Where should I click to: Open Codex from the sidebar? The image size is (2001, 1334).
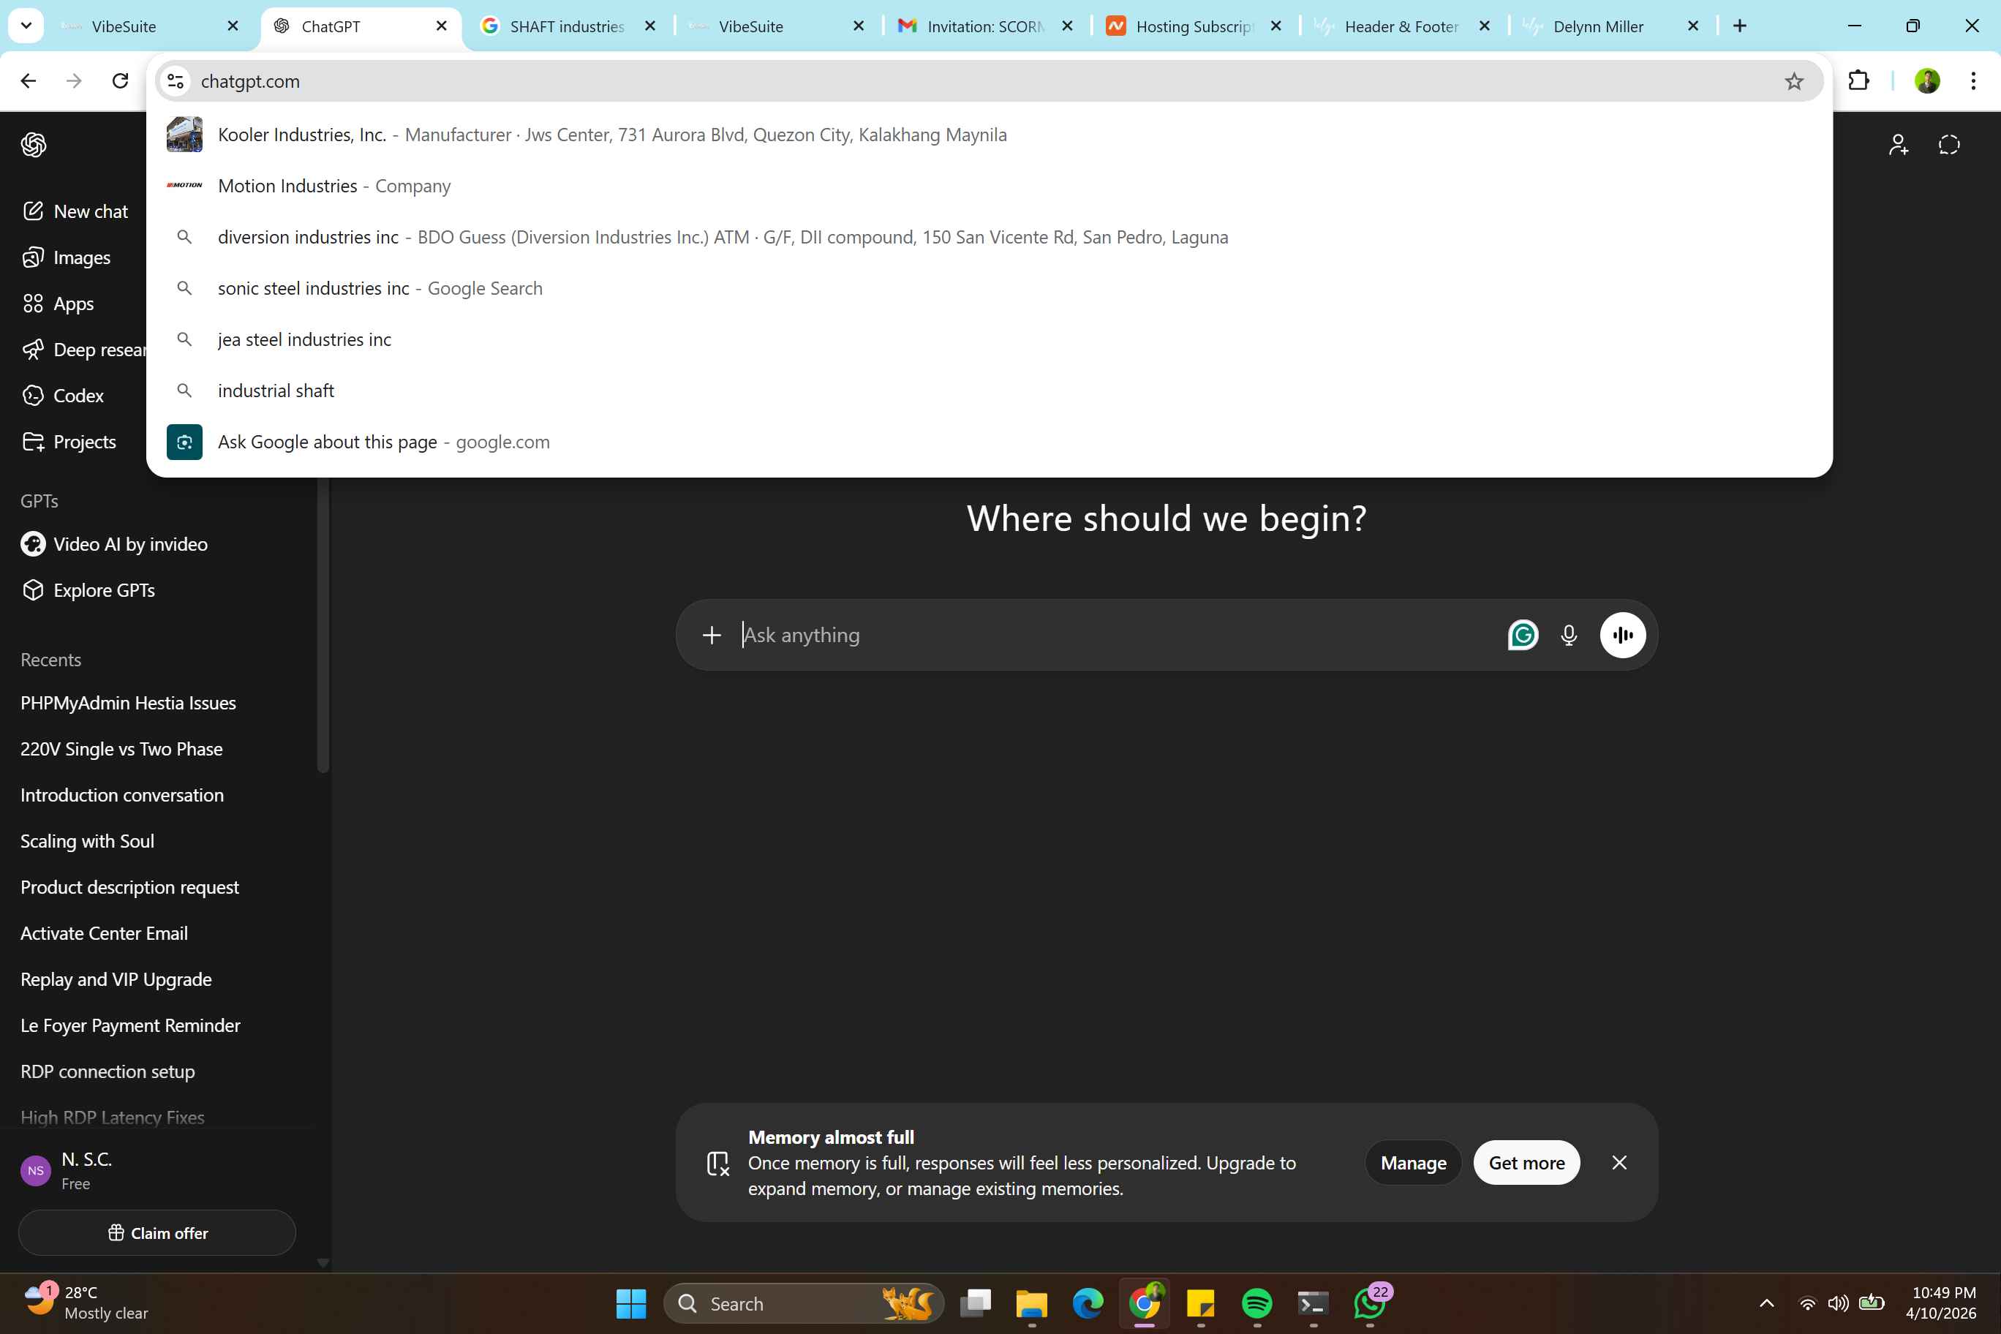pos(63,396)
